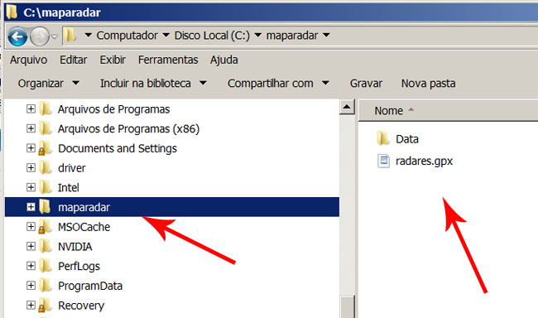Click Arquivos de Programas folder icon

[x=46, y=108]
